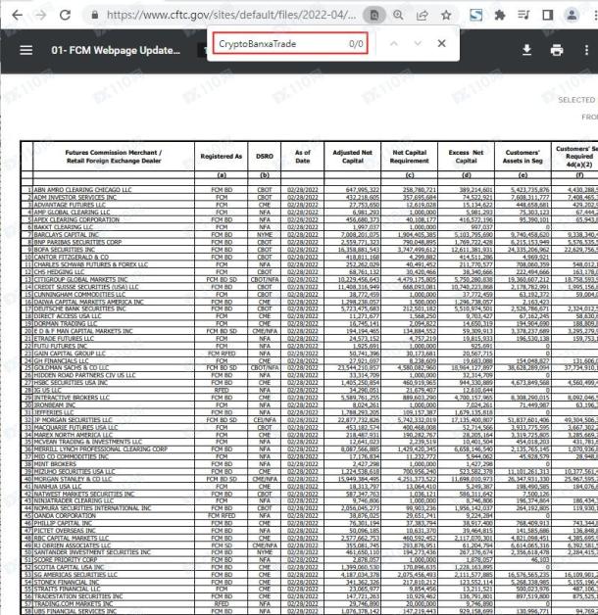This screenshot has height=615, width=598.
Task: Click the DSRO column header
Action: coord(265,157)
